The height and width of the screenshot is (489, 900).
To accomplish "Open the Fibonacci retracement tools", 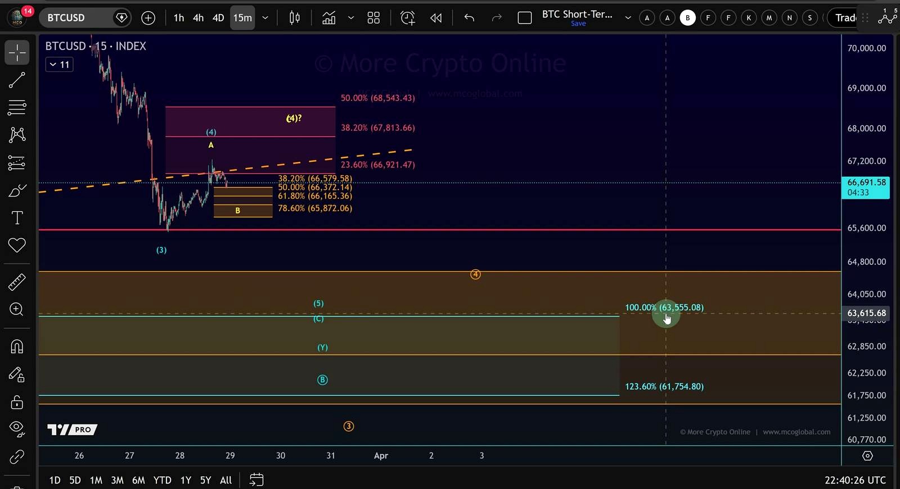I will pyautogui.click(x=17, y=107).
